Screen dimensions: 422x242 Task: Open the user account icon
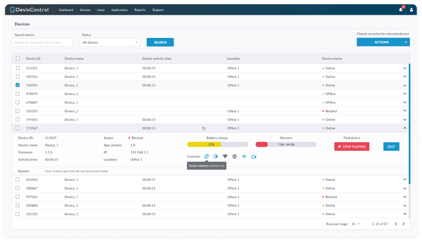(x=411, y=10)
